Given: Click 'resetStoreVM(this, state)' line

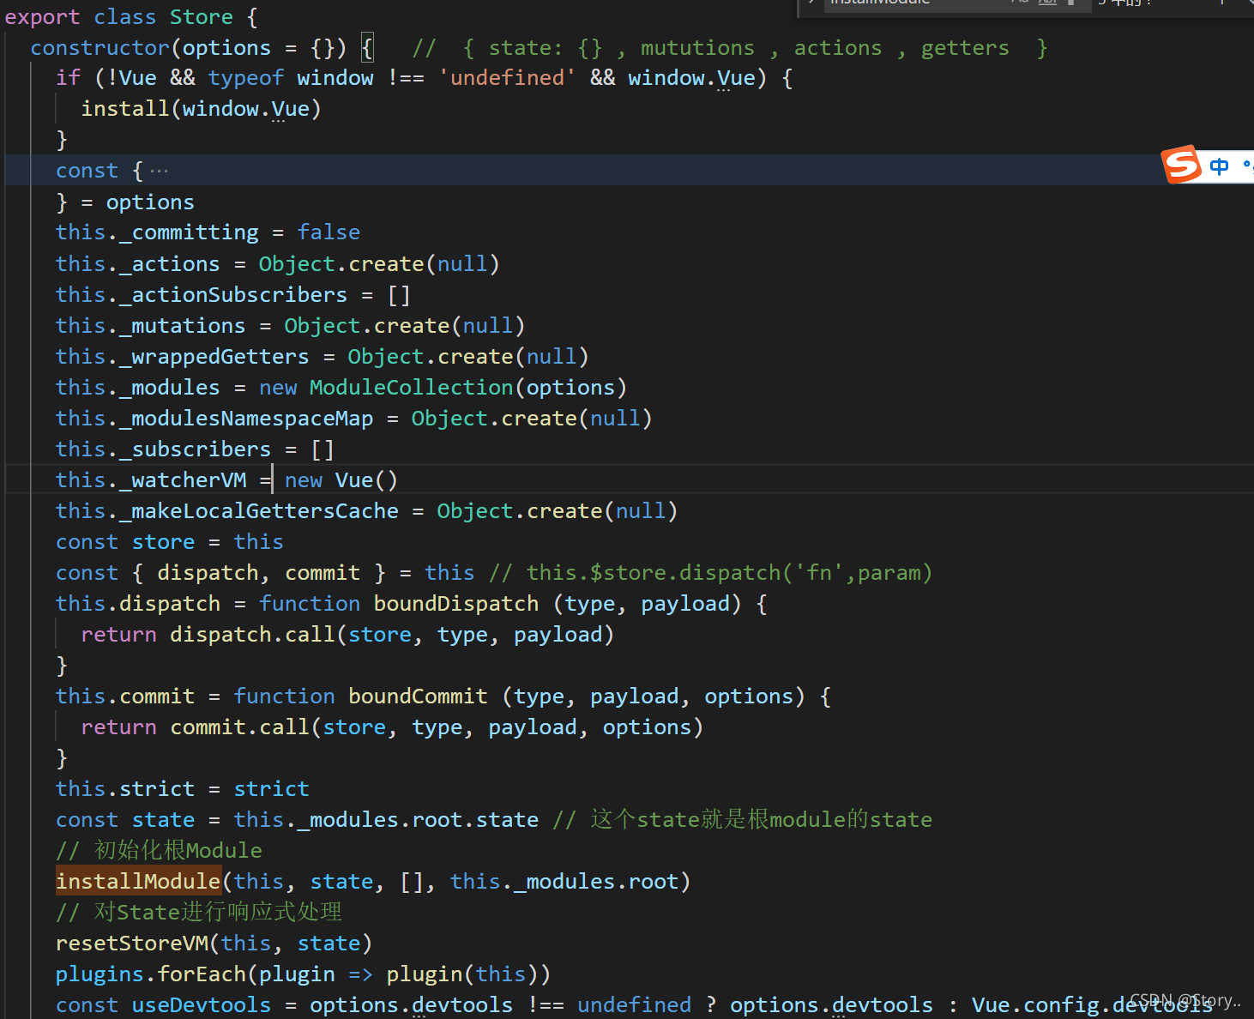Looking at the screenshot, I should 214,943.
